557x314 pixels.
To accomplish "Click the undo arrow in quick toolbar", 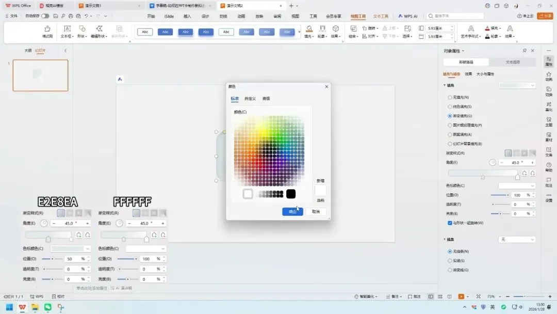I will pos(86,16).
